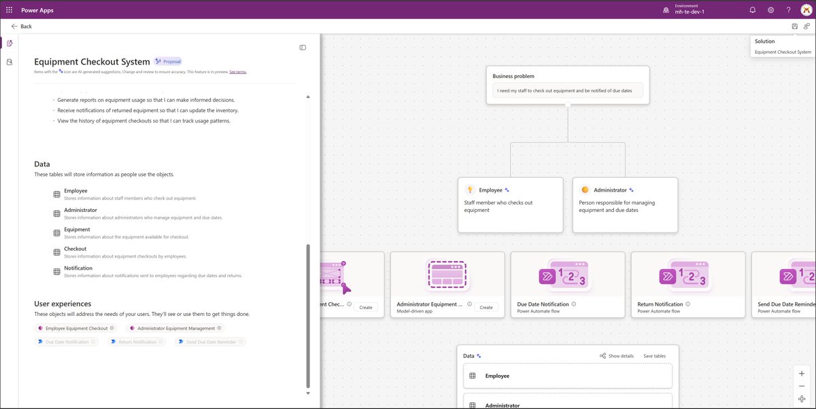Click info icon on Due Date Notification chip
Screen dimensions: 816x409
pyautogui.click(x=94, y=342)
